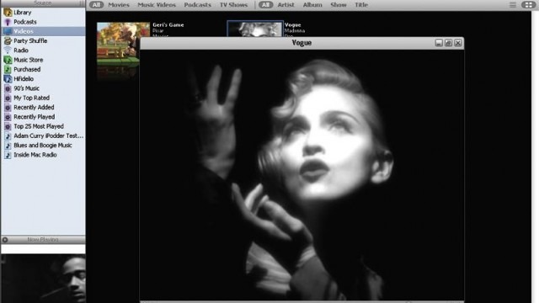Screen dimensions: 539x303
Task: Open Top 25 Most Played playlist
Action: (39, 126)
